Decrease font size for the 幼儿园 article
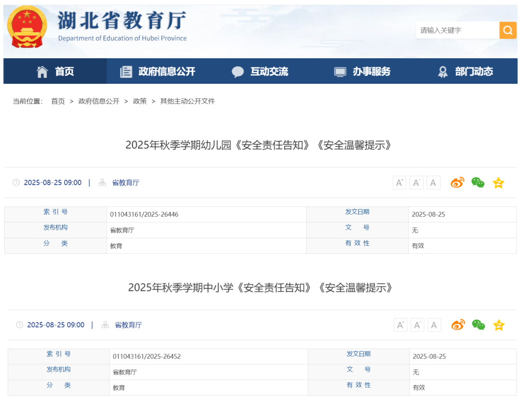This screenshot has height=402, width=521. (416, 183)
